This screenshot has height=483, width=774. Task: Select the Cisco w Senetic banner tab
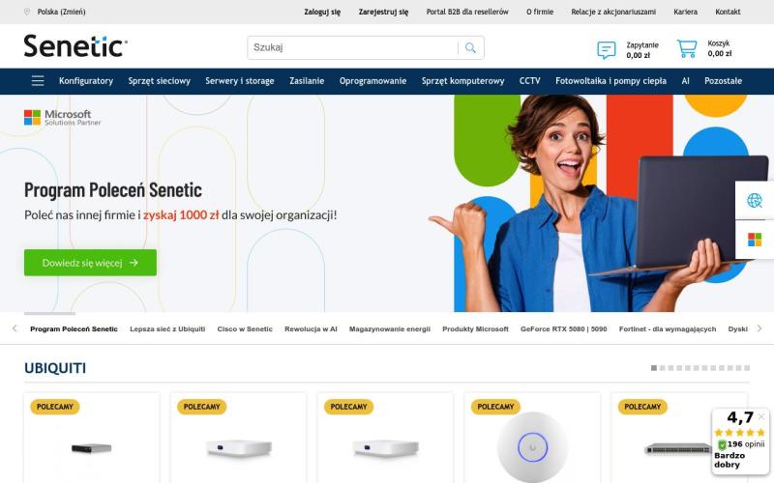[245, 329]
